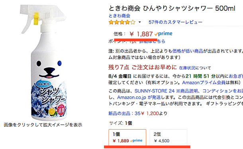Click the product bottle image to enlarge
The height and width of the screenshot is (149, 243).
44,63
